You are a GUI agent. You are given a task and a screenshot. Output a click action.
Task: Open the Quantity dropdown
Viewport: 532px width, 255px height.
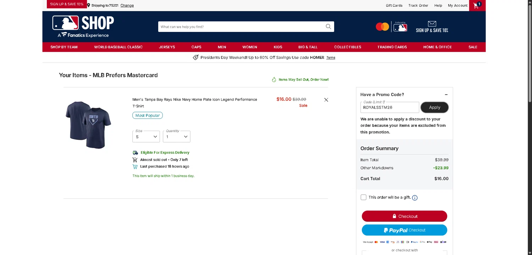(177, 137)
